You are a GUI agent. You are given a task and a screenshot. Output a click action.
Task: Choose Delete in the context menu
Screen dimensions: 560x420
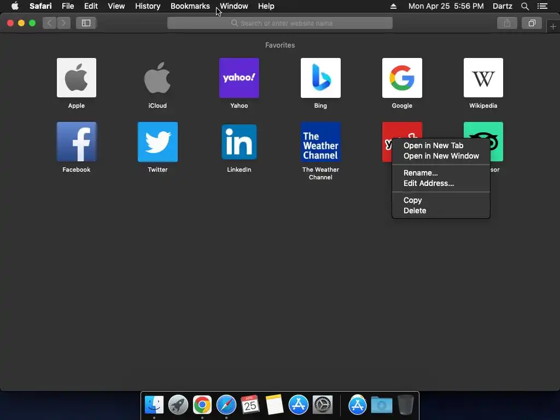441,211
